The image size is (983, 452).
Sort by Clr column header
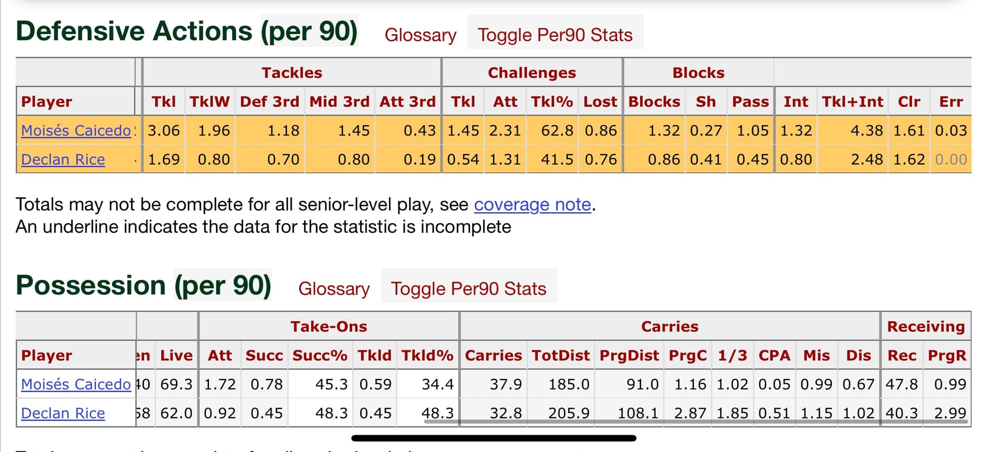pos(909,101)
